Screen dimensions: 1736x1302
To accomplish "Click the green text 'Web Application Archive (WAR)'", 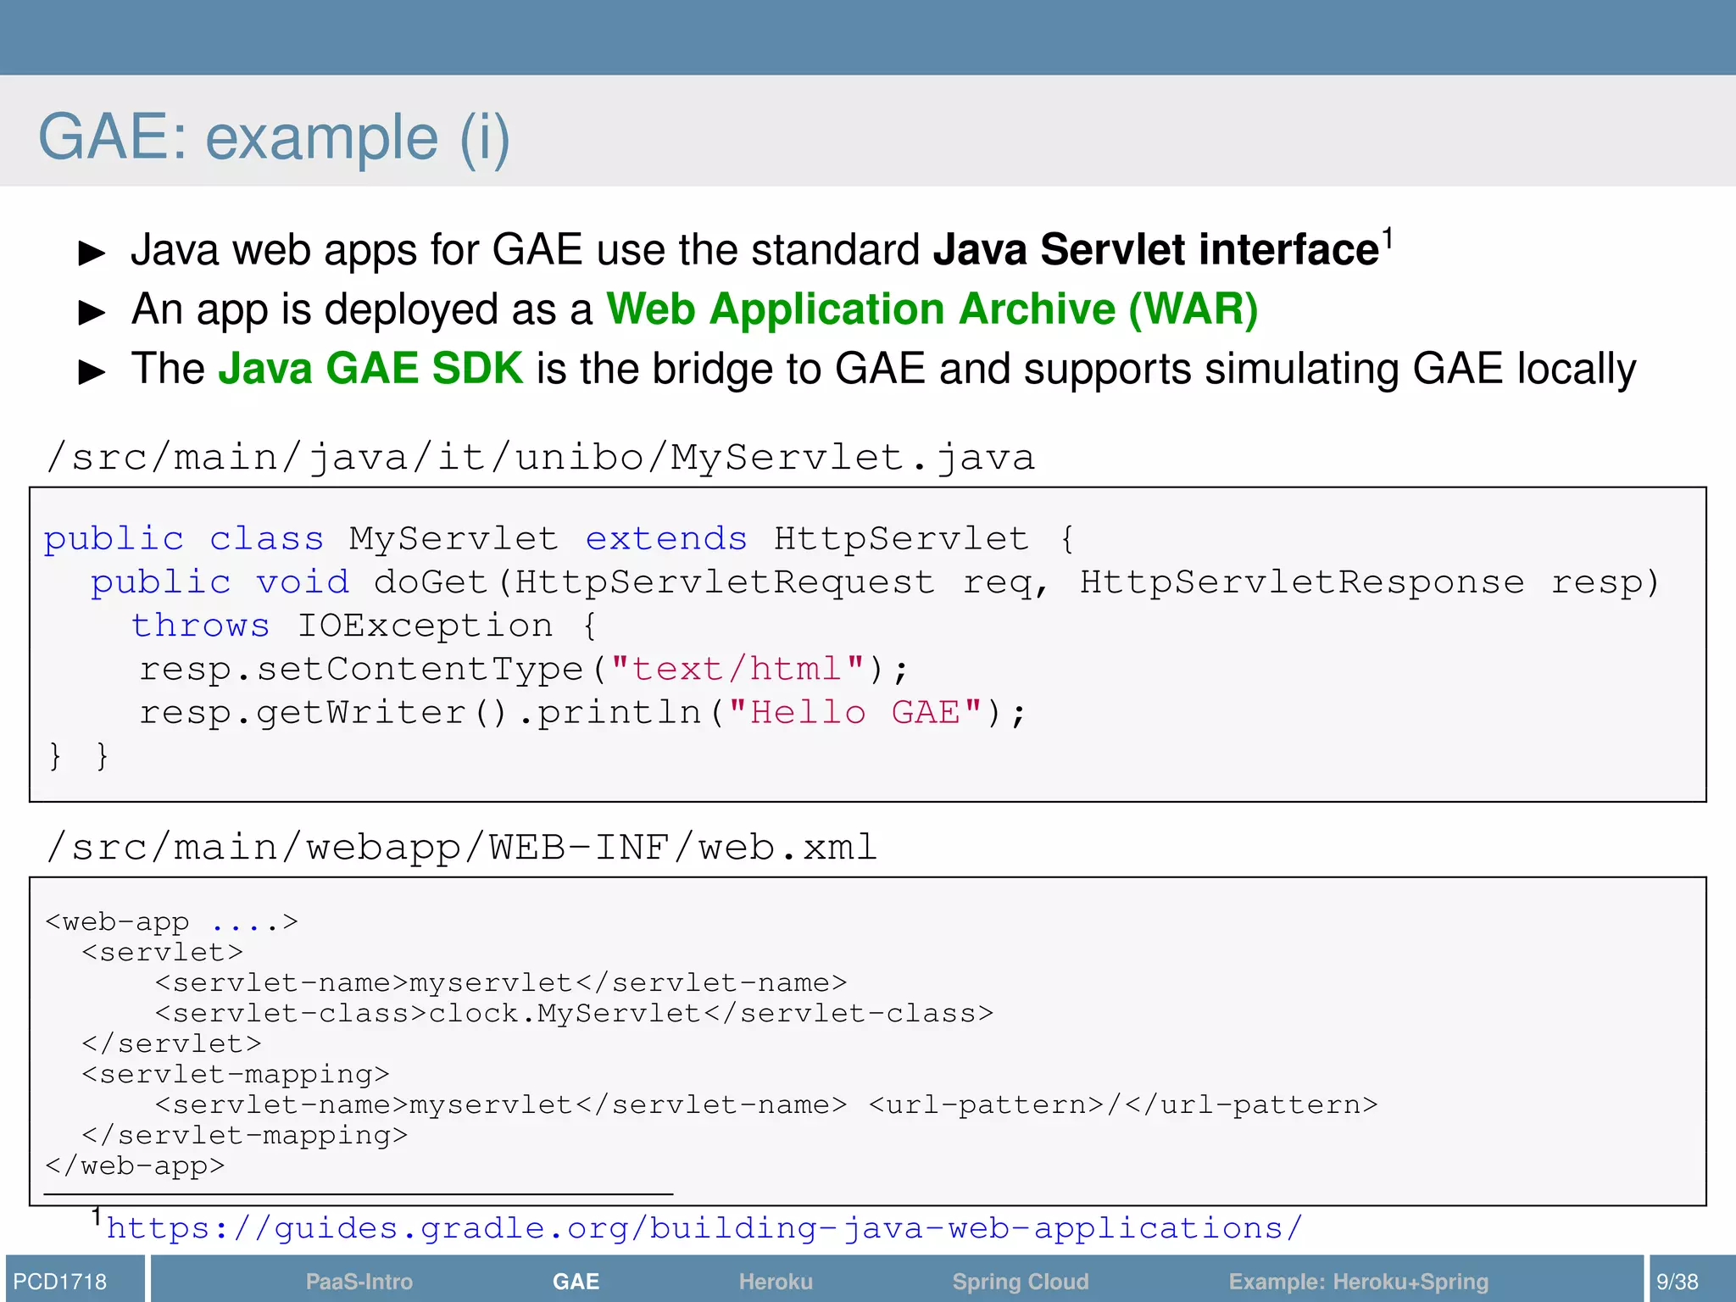I will point(932,309).
